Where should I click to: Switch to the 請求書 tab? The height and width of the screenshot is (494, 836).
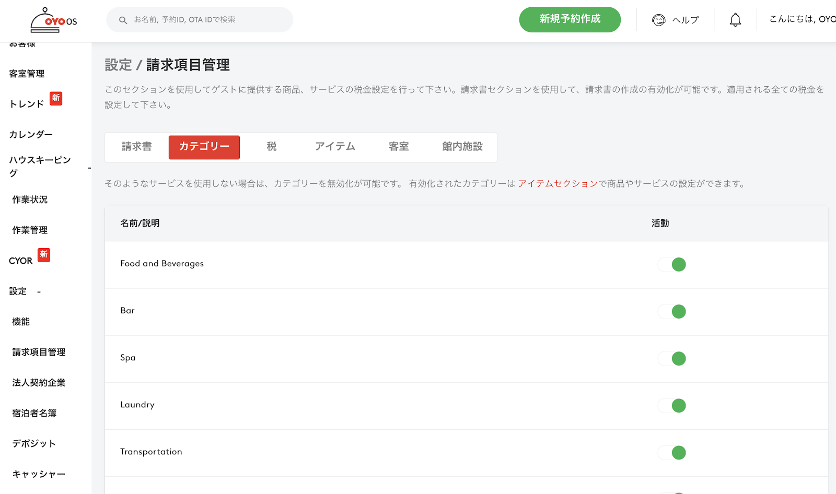(137, 147)
